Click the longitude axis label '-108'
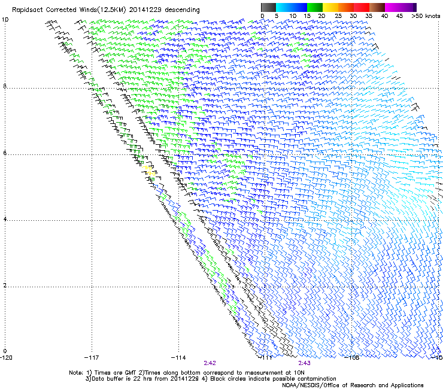Viewport: 443px width, 389px height. click(x=352, y=358)
